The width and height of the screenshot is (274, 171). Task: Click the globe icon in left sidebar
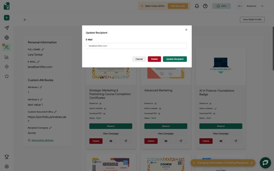tap(7, 38)
